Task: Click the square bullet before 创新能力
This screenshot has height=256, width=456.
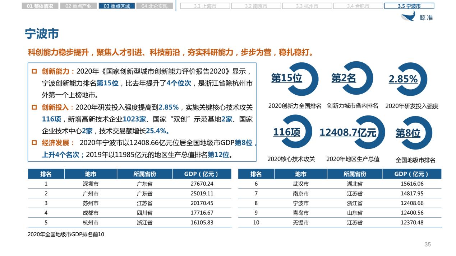Action: click(x=34, y=71)
